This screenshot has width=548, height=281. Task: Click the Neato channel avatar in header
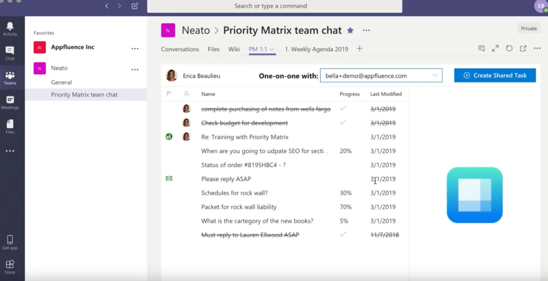(x=168, y=31)
